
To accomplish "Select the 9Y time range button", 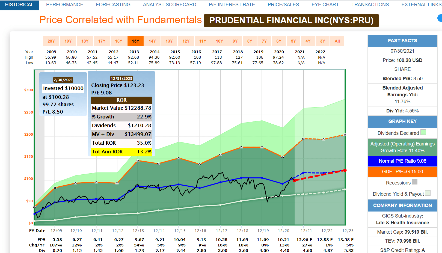I will tap(235, 41).
